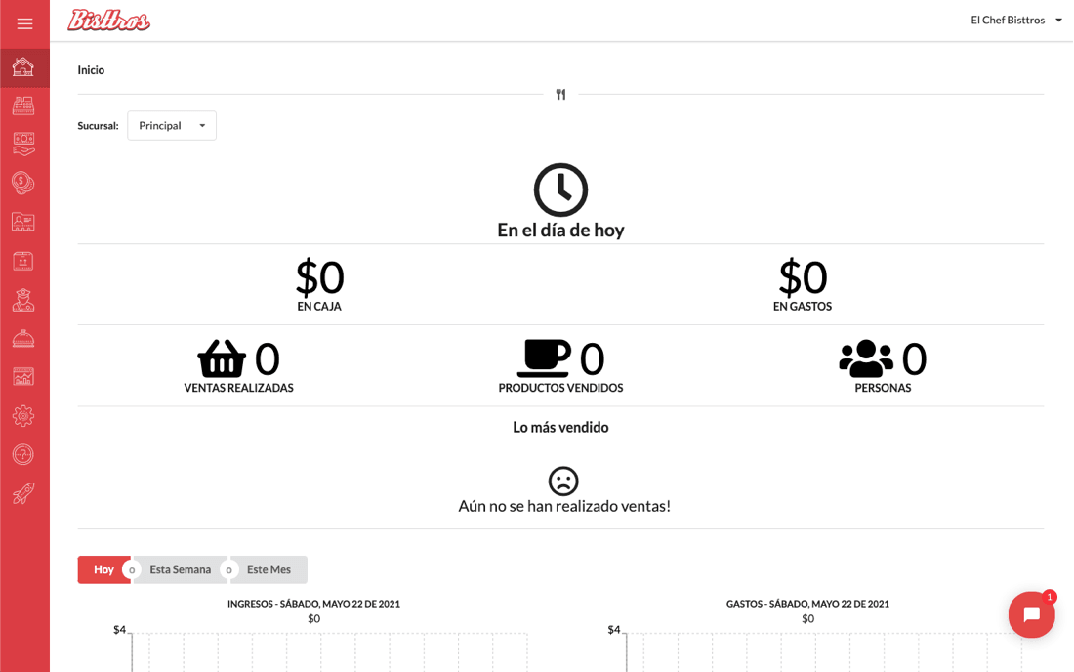Viewport: 1074px width, 672px height.
Task: Click the Inicio breadcrumb label
Action: [x=91, y=70]
